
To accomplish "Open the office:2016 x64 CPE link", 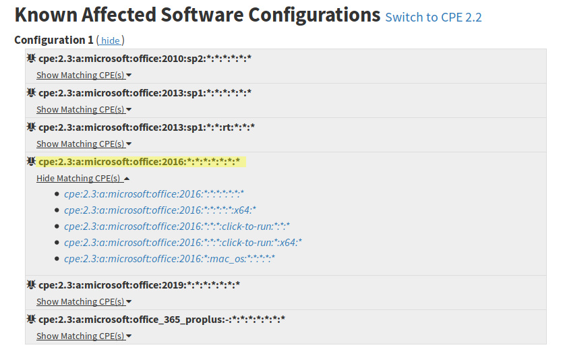I will pos(160,210).
